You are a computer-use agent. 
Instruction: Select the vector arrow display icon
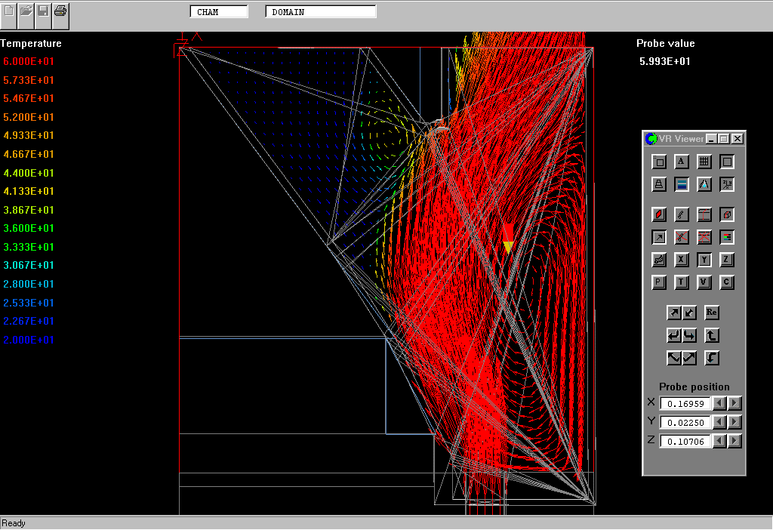pos(658,237)
